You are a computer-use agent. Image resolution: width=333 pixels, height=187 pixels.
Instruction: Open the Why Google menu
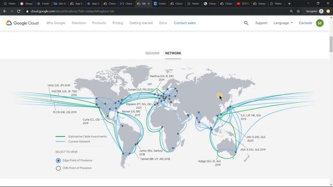point(56,23)
